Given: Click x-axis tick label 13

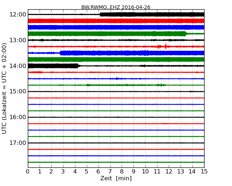Looking at the screenshot, I should 181,172.
